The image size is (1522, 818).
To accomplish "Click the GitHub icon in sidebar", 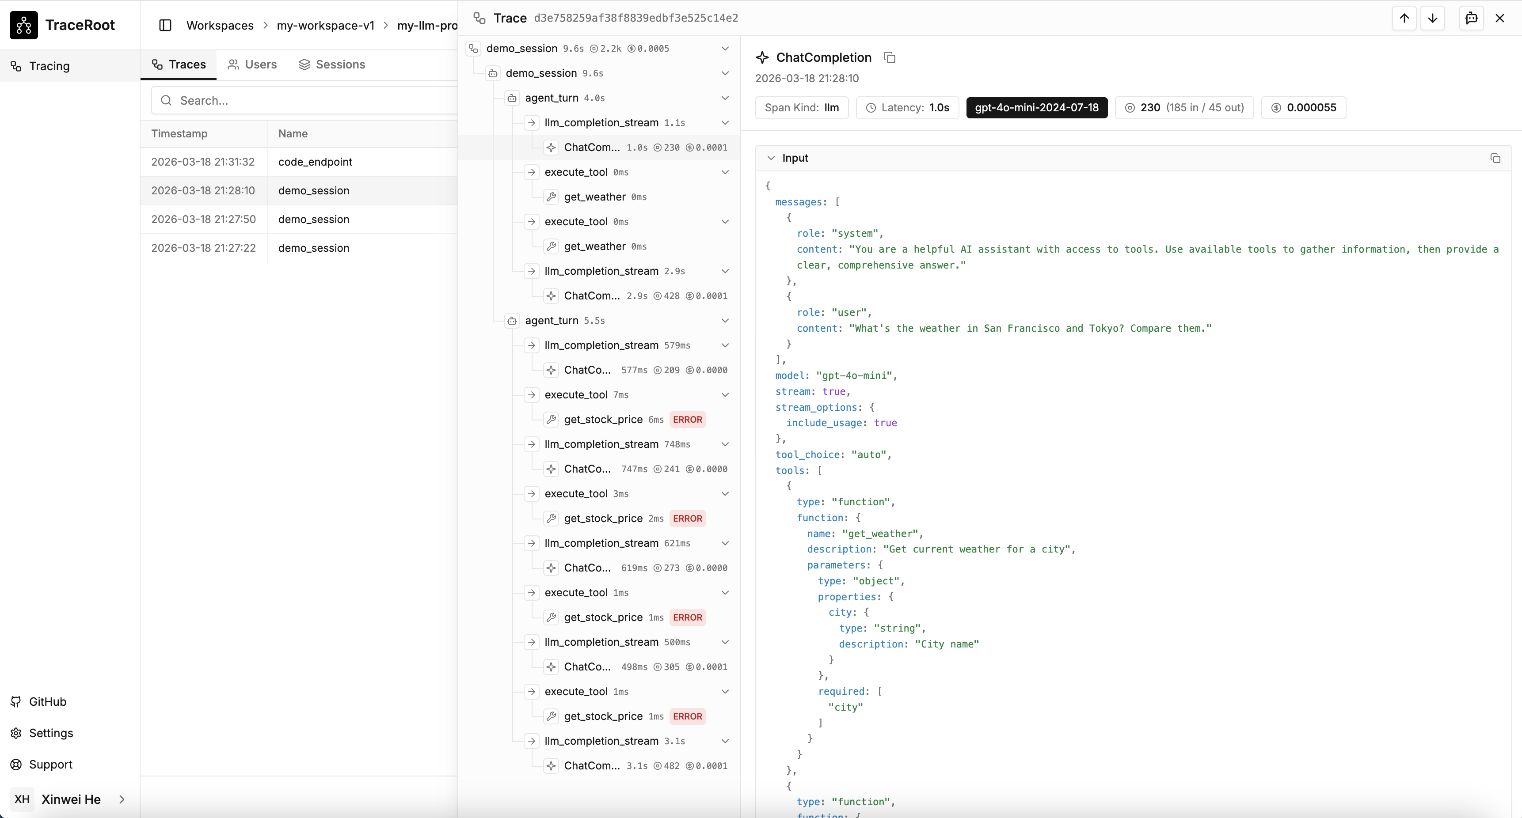I will pos(16,702).
